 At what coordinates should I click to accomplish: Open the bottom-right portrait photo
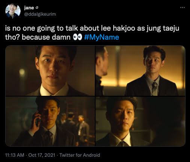(141, 121)
